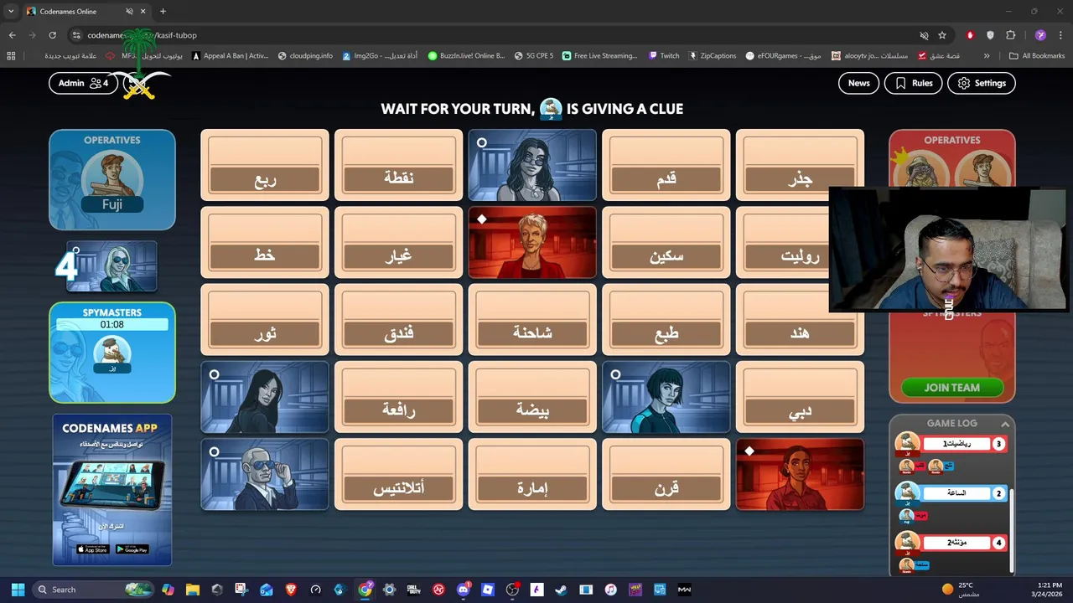Viewport: 1073px width, 603px height.
Task: Select the word card إمارة
Action: point(532,475)
